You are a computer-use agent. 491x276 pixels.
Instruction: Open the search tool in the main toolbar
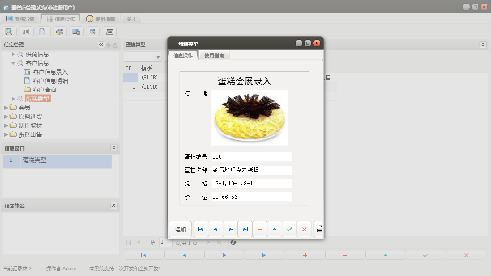pyautogui.click(x=9, y=31)
